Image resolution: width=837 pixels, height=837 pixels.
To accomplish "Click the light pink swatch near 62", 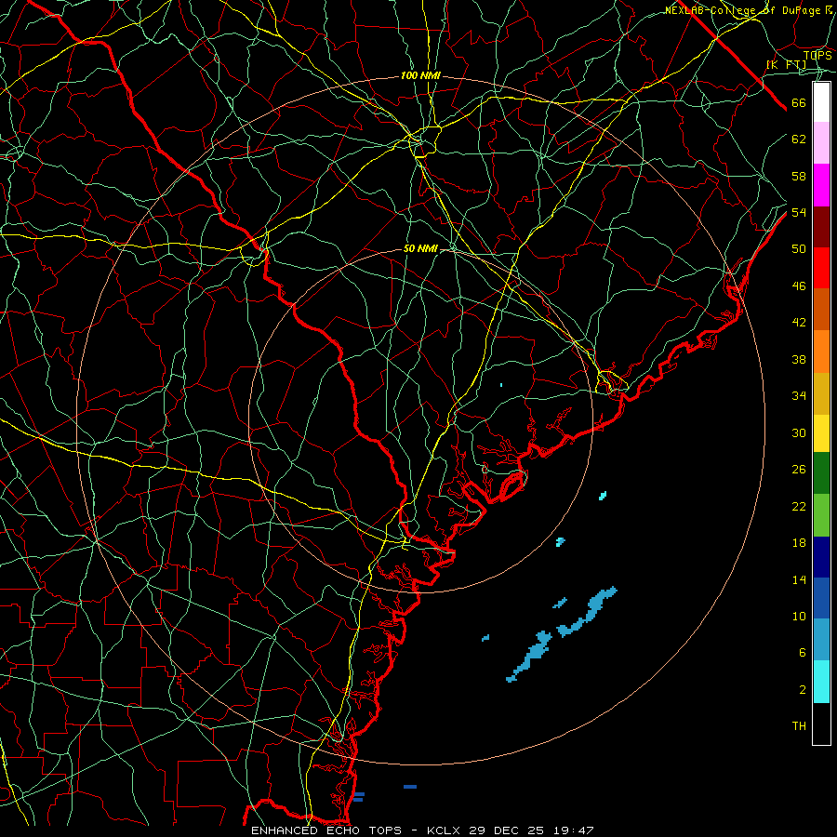I will tap(821, 142).
